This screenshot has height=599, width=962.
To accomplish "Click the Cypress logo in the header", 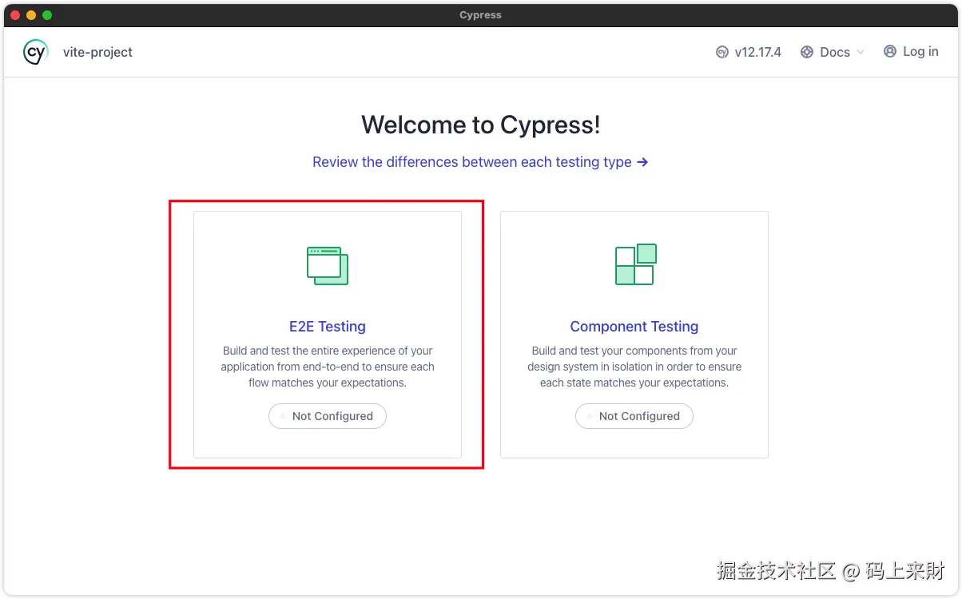I will pyautogui.click(x=35, y=52).
